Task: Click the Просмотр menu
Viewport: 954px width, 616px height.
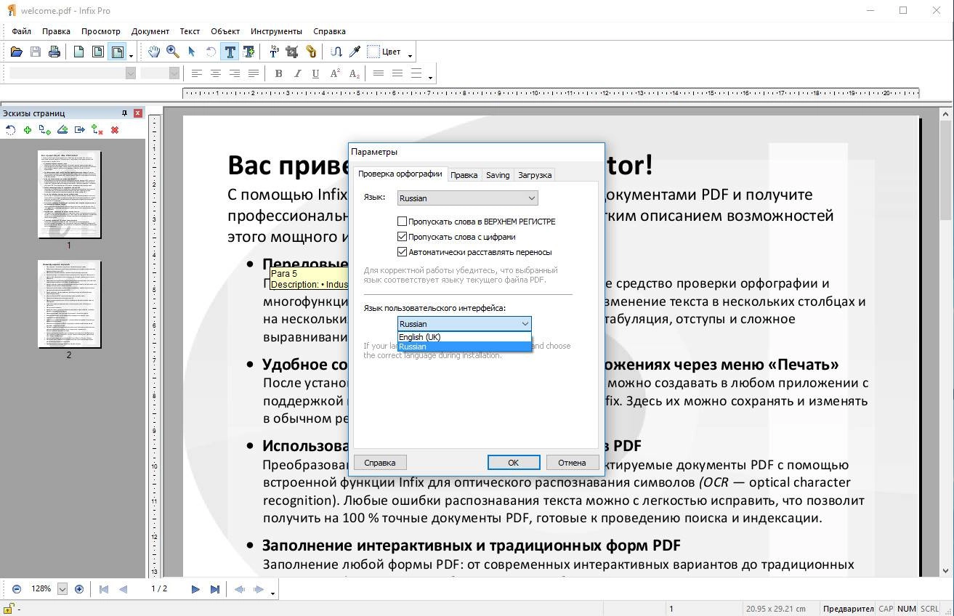Action: [101, 31]
